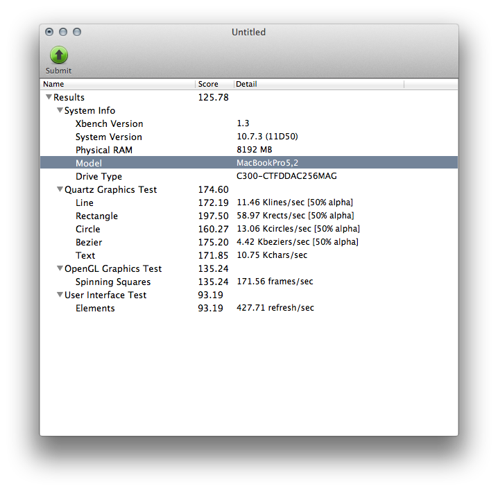Viewport: 498px width, 491px height.
Task: Collapse the System Info section
Action: (60, 111)
